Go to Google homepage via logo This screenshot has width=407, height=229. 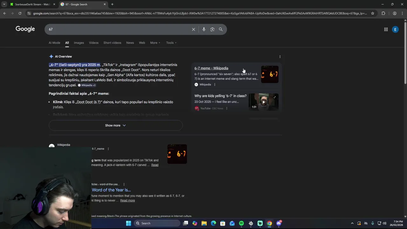(25, 29)
